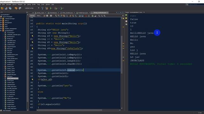This screenshot has height=114, width=204.
Task: Switch to the Factorial.java tab
Action: 53,13
